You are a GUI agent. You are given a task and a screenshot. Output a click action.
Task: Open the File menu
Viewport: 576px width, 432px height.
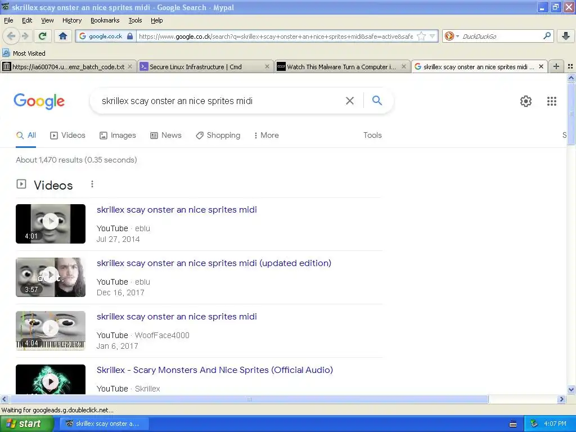8,20
